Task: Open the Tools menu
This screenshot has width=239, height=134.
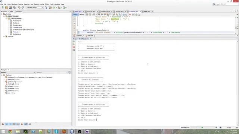Action: tap(52, 4)
